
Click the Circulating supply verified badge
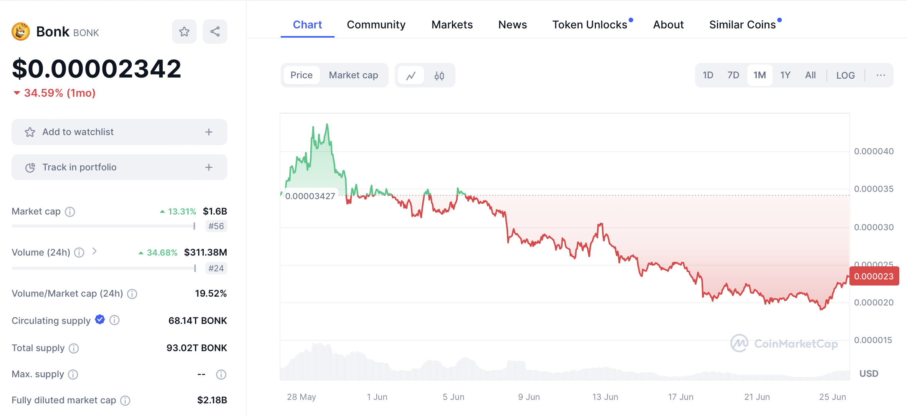(x=100, y=320)
